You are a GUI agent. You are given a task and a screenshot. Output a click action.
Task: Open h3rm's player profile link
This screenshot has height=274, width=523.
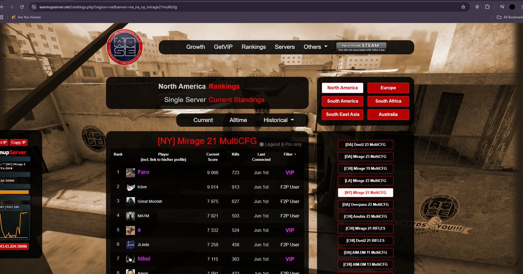(143, 187)
